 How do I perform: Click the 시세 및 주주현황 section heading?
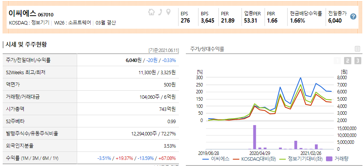pyautogui.click(x=26, y=45)
